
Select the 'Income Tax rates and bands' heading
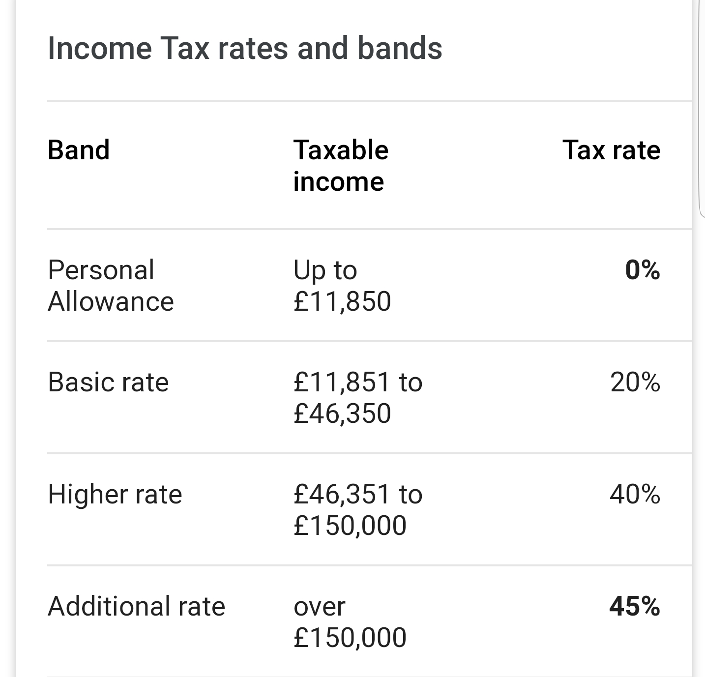(245, 48)
